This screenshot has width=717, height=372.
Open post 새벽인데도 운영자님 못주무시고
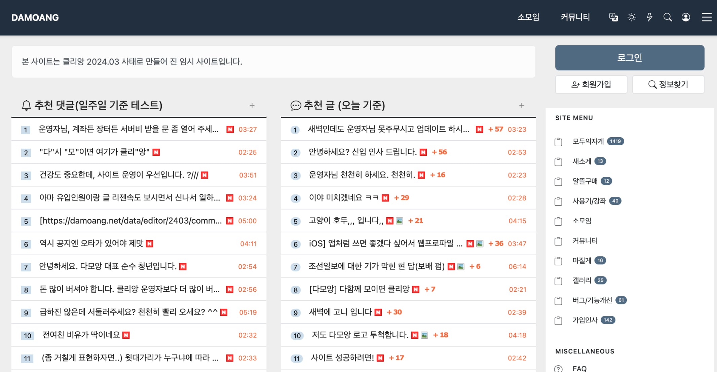[x=389, y=129]
